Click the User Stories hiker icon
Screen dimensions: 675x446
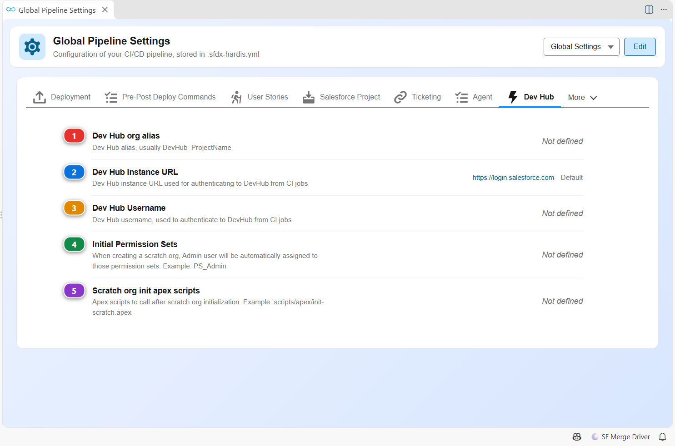pos(236,97)
